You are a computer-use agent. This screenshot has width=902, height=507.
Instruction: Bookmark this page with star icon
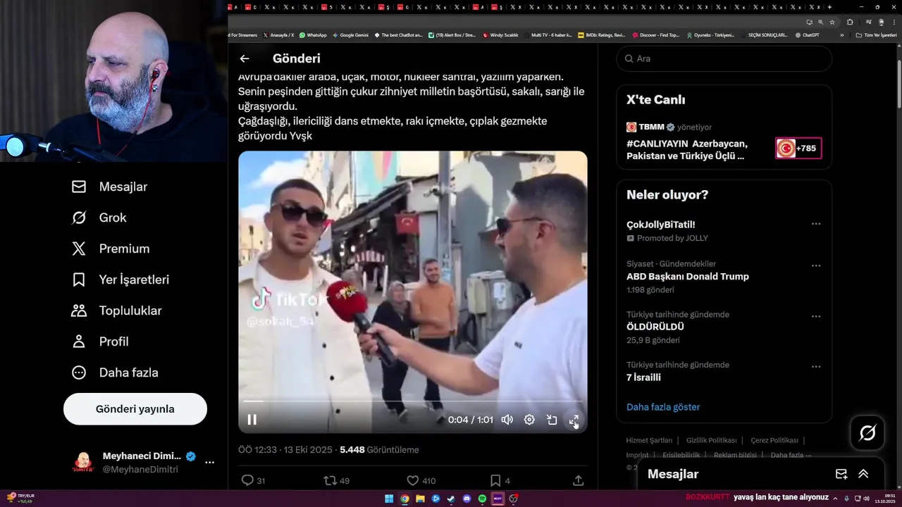(x=832, y=22)
